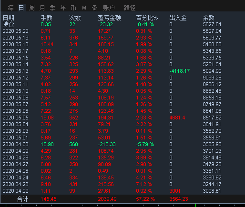
Task: Click lots value 7.57 on 2020.05.08
Action: click(46, 98)
